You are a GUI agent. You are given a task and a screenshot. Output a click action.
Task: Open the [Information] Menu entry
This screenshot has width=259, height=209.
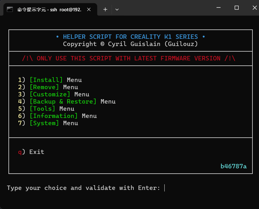(x=53, y=116)
